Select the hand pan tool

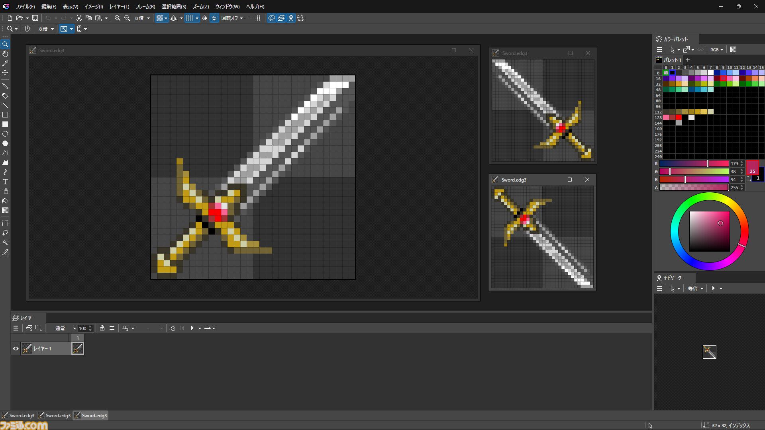click(x=5, y=54)
